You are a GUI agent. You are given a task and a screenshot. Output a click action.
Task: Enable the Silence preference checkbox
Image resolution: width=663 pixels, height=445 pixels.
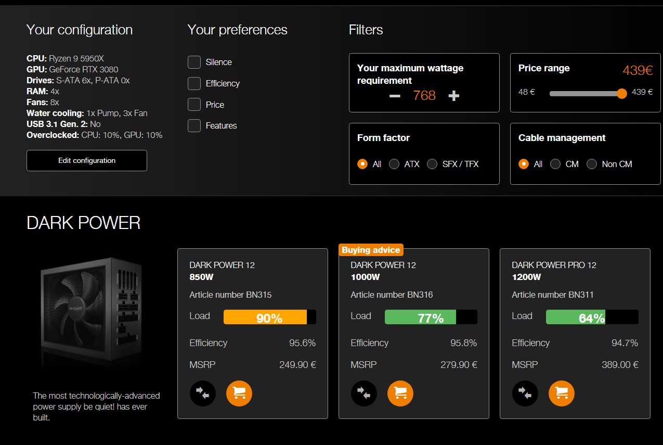[194, 62]
